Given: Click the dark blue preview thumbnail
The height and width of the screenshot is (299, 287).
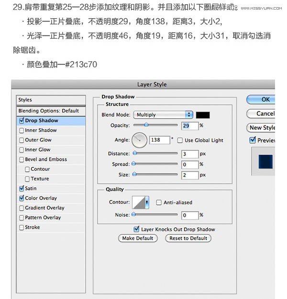Looking at the screenshot, I should (265, 162).
